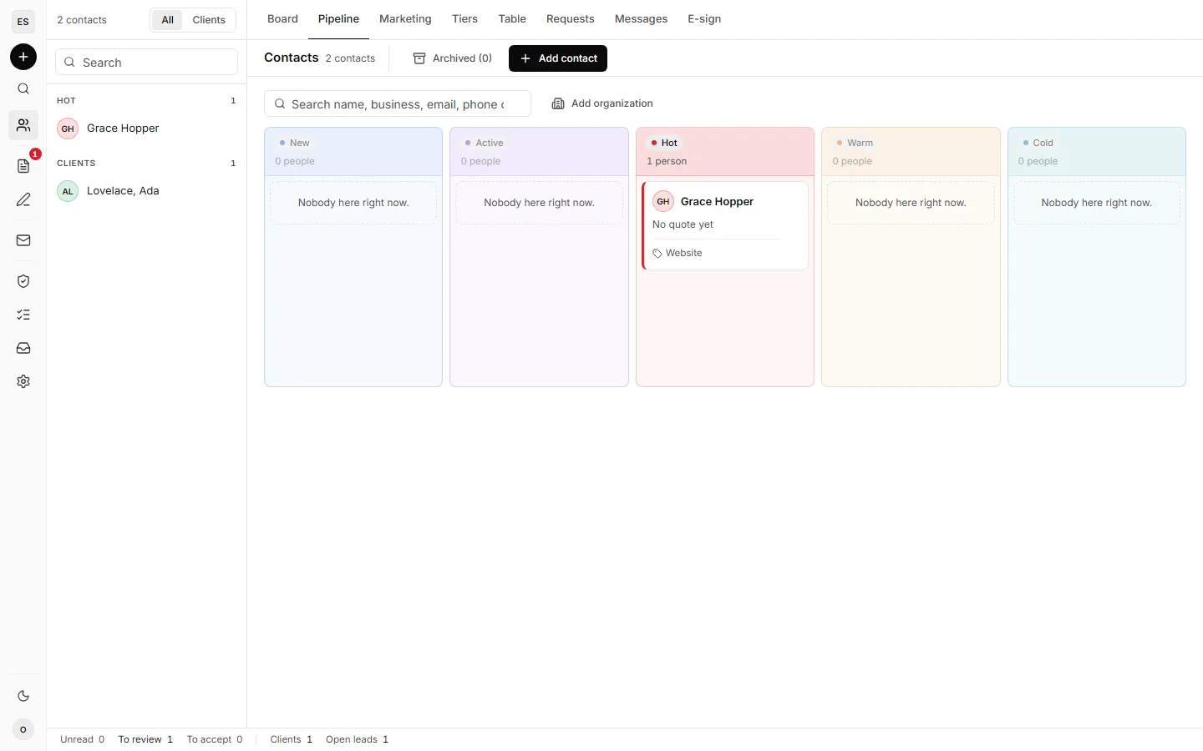Click the Unread 0 status entry

pyautogui.click(x=82, y=739)
